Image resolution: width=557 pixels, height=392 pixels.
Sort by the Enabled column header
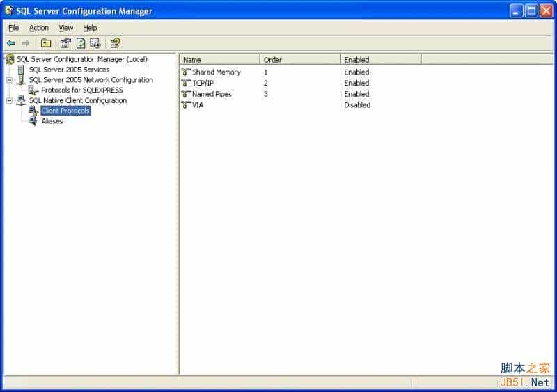380,60
